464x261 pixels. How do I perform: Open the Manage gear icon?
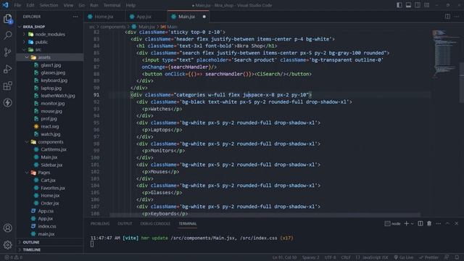[8, 245]
